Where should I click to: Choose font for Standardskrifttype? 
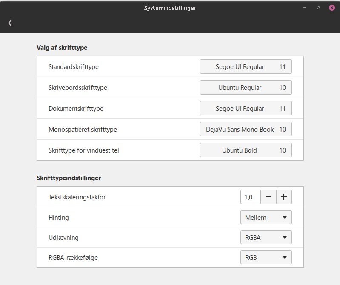(246, 67)
